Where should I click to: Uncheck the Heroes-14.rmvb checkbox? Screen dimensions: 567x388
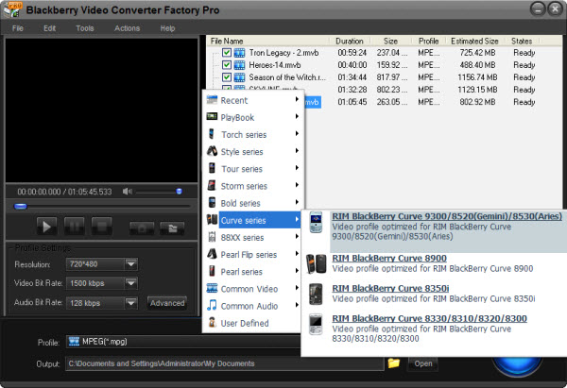coord(227,65)
